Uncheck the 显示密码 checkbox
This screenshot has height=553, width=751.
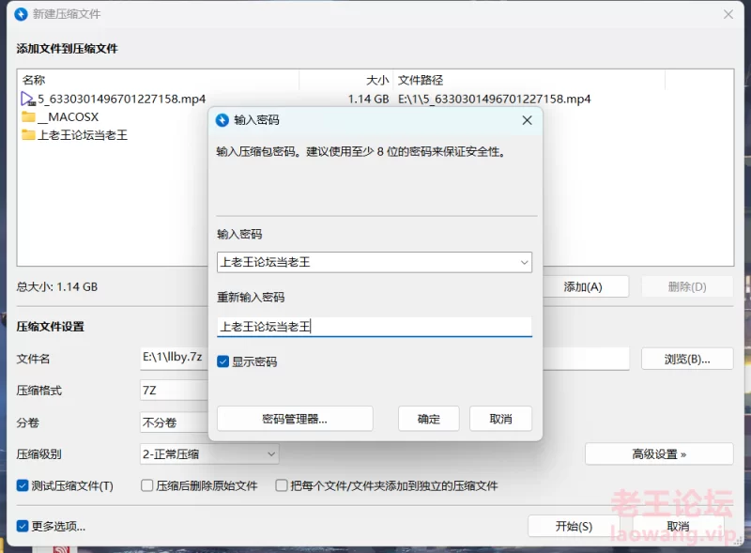click(222, 361)
